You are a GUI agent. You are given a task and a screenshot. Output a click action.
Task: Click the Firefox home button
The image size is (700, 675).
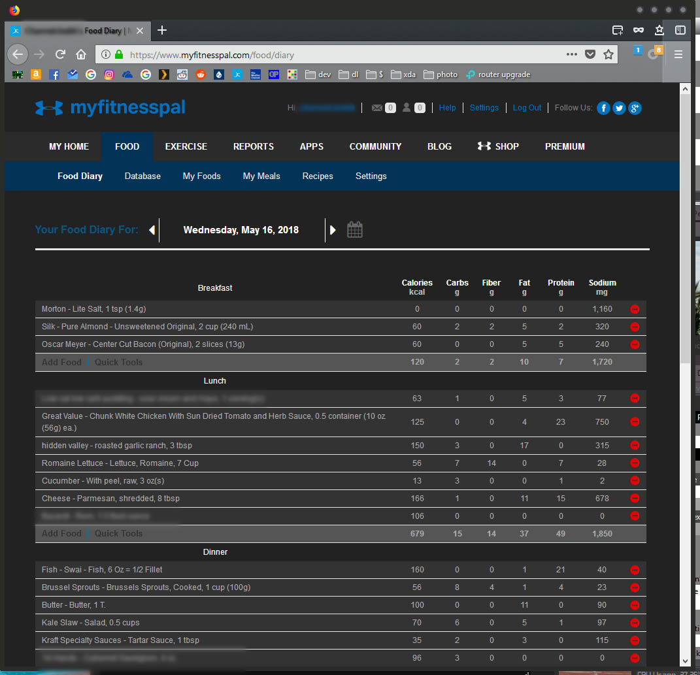81,55
